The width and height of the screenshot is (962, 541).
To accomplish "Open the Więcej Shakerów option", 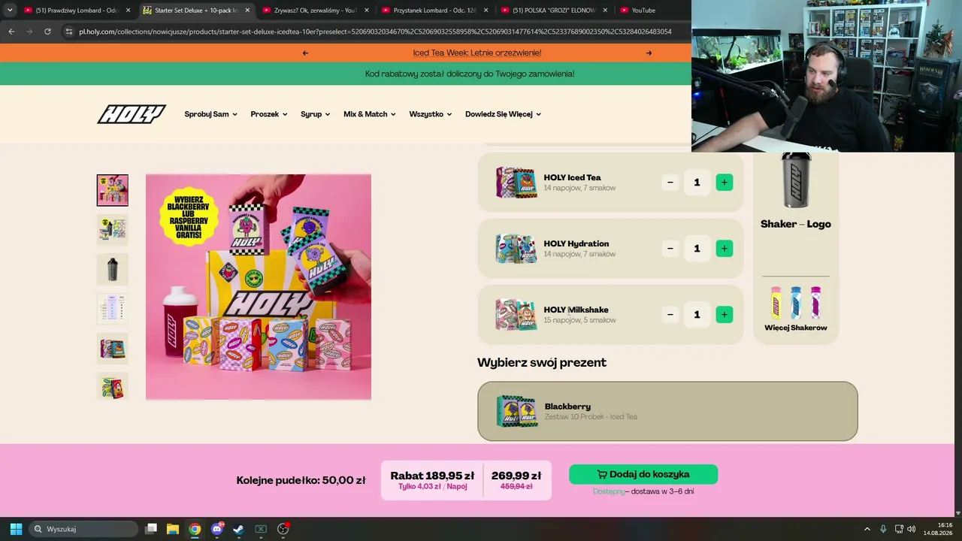I will click(x=796, y=308).
